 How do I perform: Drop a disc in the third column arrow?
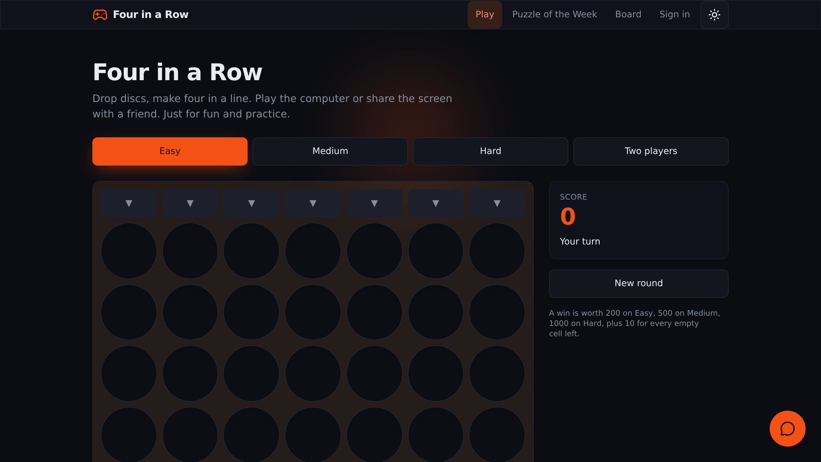(251, 203)
